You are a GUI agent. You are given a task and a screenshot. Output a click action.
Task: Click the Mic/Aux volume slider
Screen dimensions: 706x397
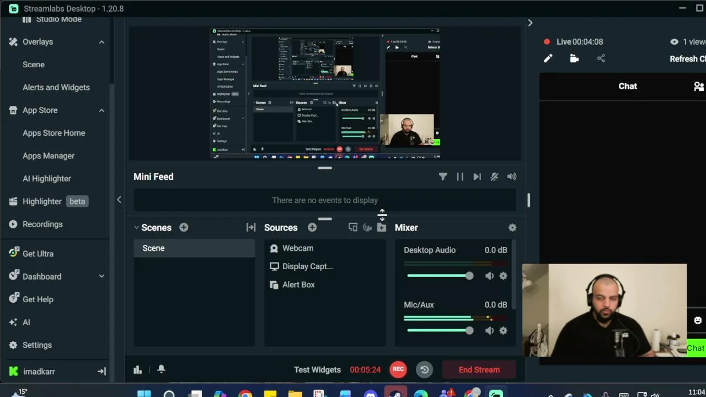coord(440,330)
